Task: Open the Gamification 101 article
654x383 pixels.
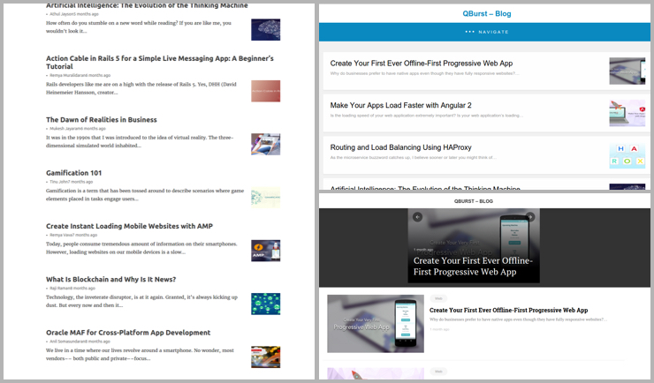Action: pos(74,173)
